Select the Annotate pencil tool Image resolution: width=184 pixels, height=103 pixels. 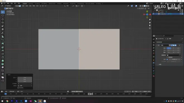(x=3, y=33)
